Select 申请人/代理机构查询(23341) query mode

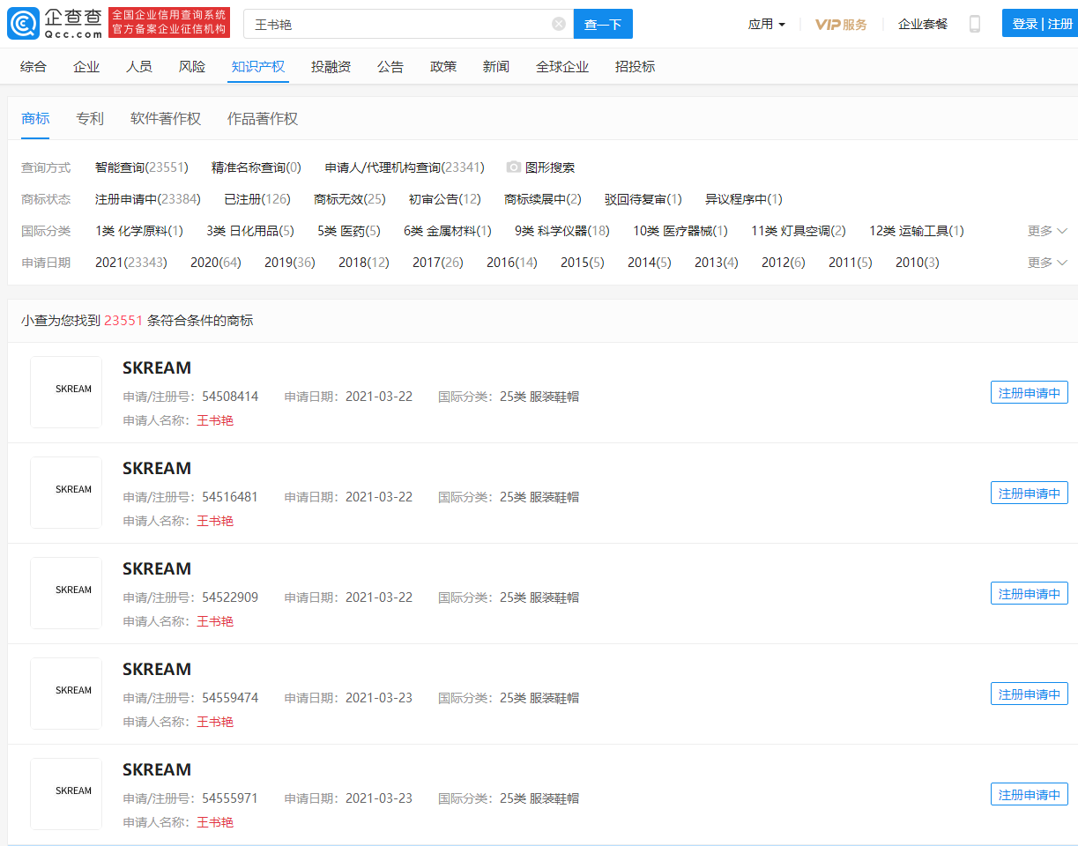[405, 167]
